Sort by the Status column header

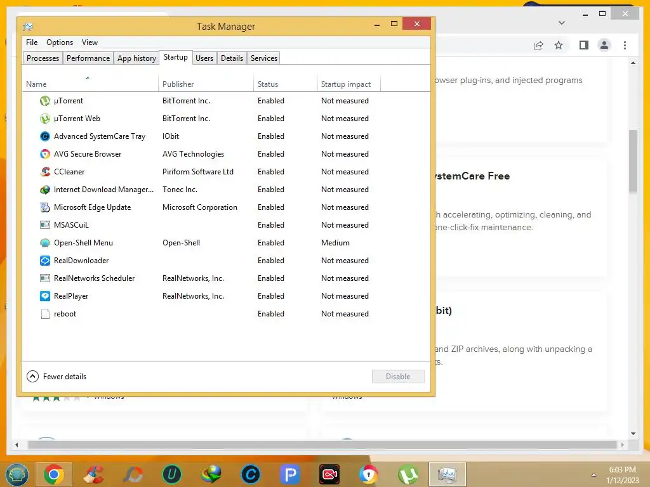(286, 84)
